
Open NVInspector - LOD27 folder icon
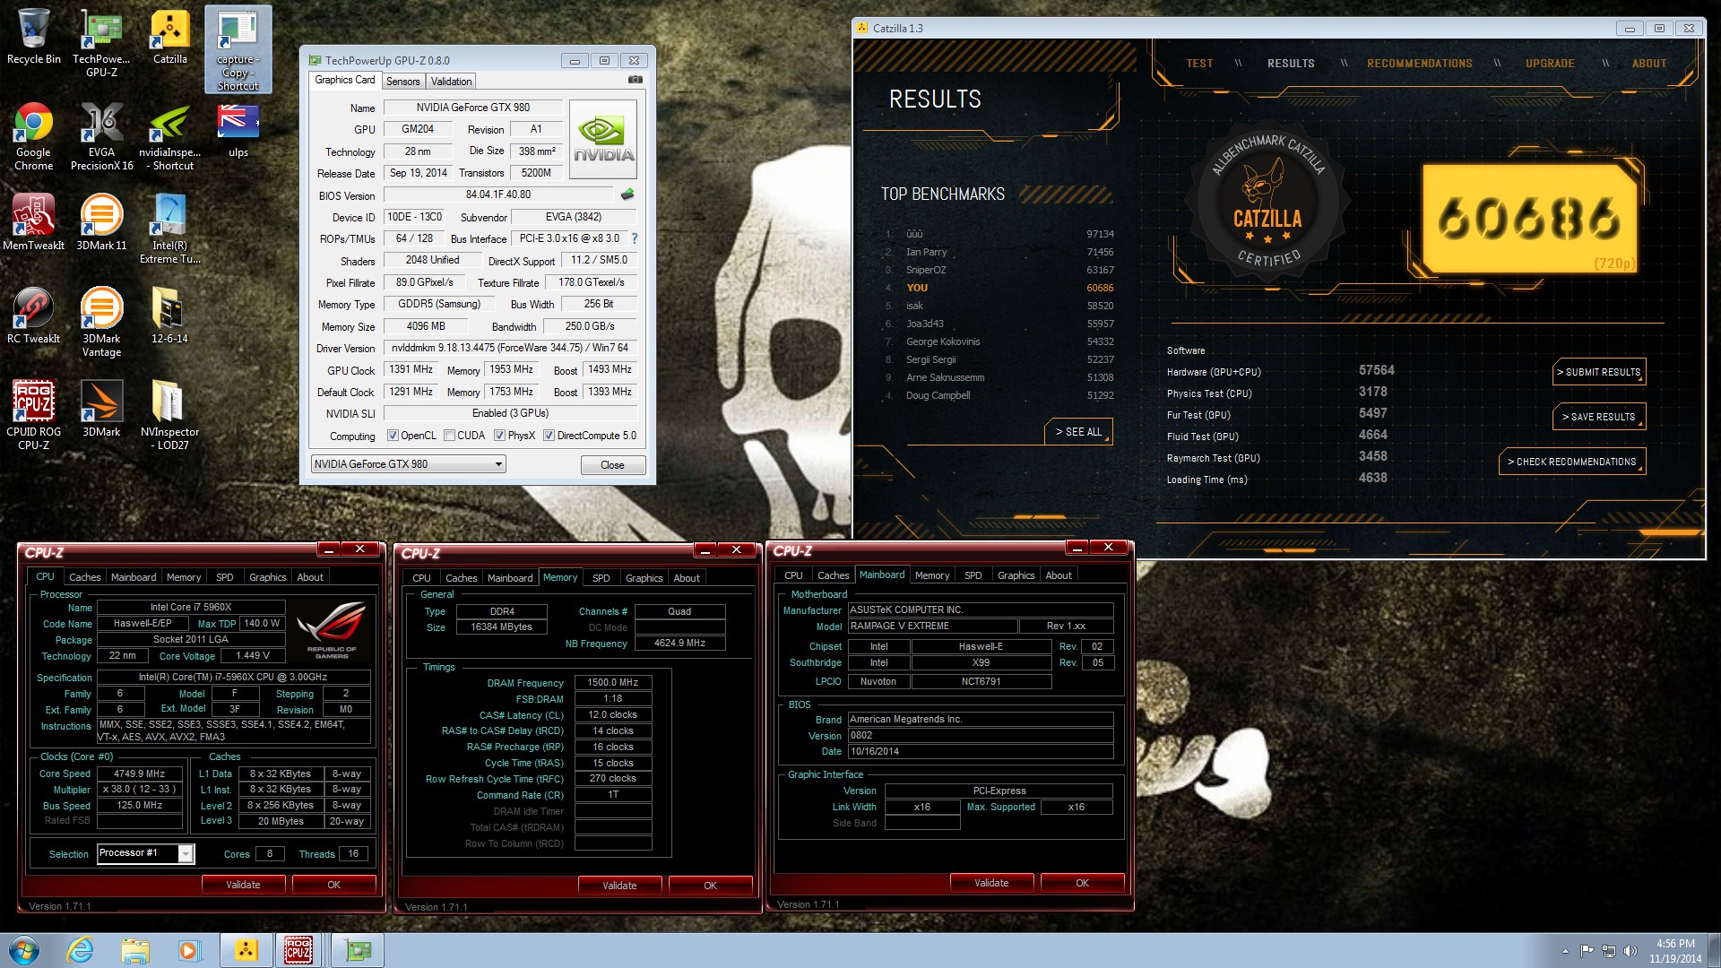click(x=169, y=415)
